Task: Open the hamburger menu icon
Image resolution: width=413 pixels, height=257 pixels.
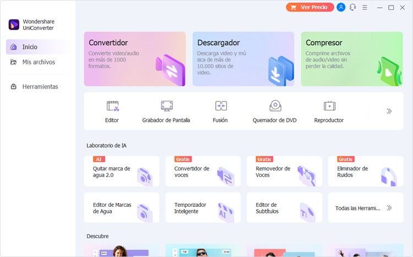Action: [x=365, y=7]
